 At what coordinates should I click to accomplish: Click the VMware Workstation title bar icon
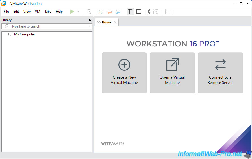pos(4,4)
